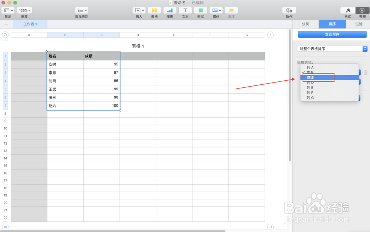Viewport: 370px width, 232px height.
Task: Choose 列 E in sort column menu
Action: pyautogui.click(x=329, y=88)
